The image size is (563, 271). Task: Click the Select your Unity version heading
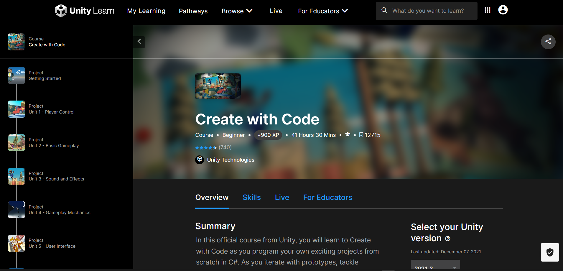point(447,233)
